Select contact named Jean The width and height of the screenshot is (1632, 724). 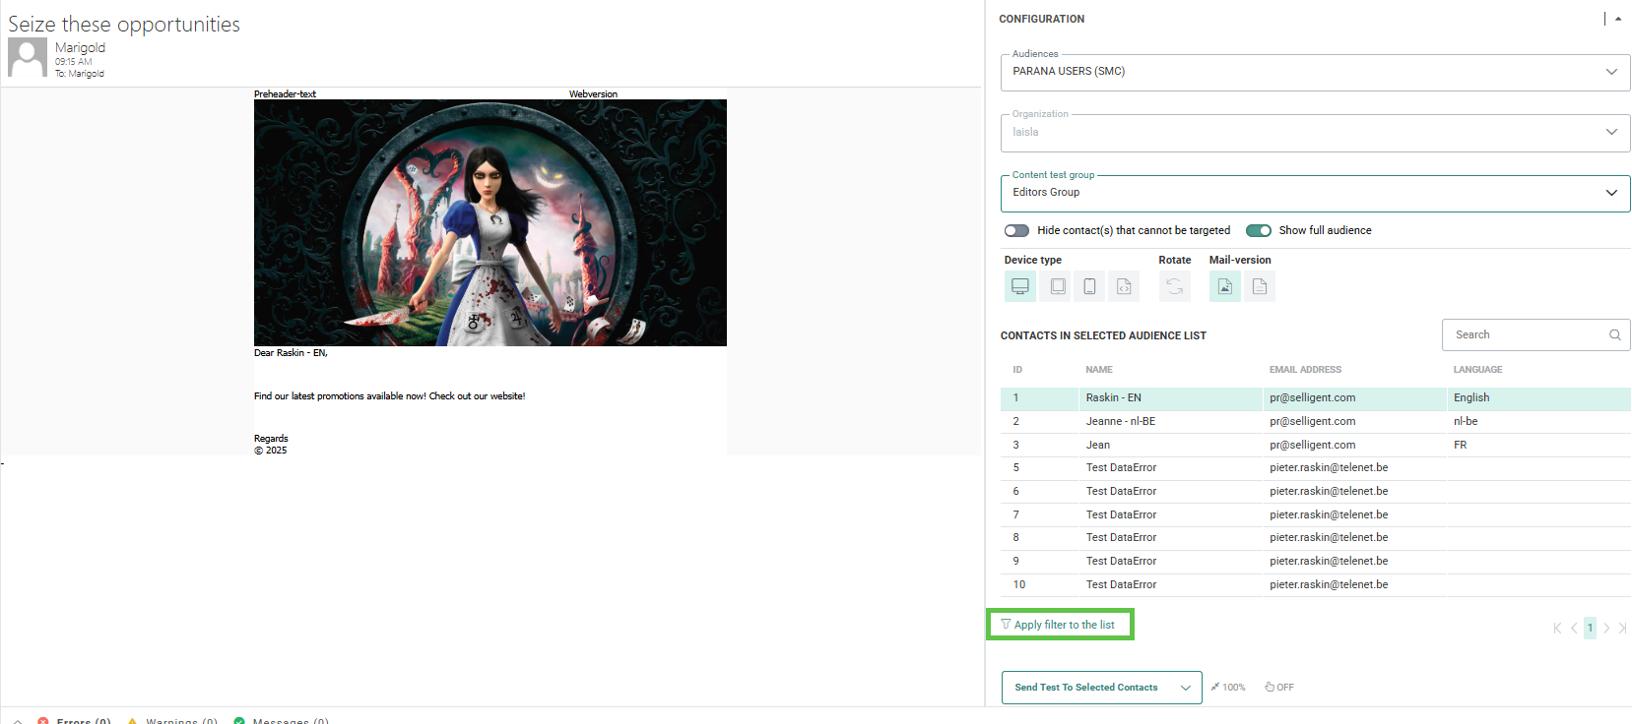1315,445
